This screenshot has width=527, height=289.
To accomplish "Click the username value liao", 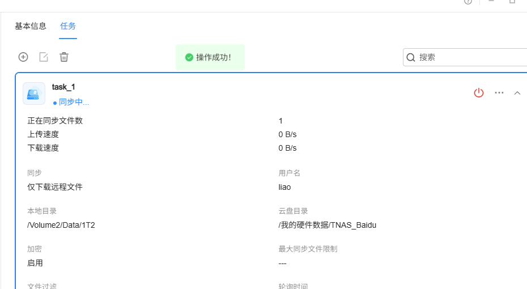I will point(284,187).
